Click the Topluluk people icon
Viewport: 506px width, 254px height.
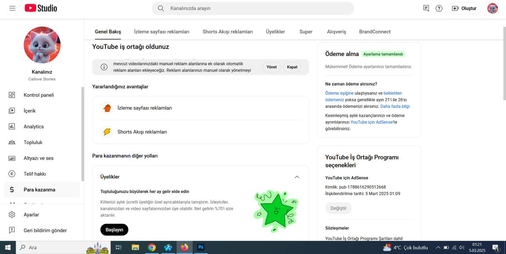12,142
